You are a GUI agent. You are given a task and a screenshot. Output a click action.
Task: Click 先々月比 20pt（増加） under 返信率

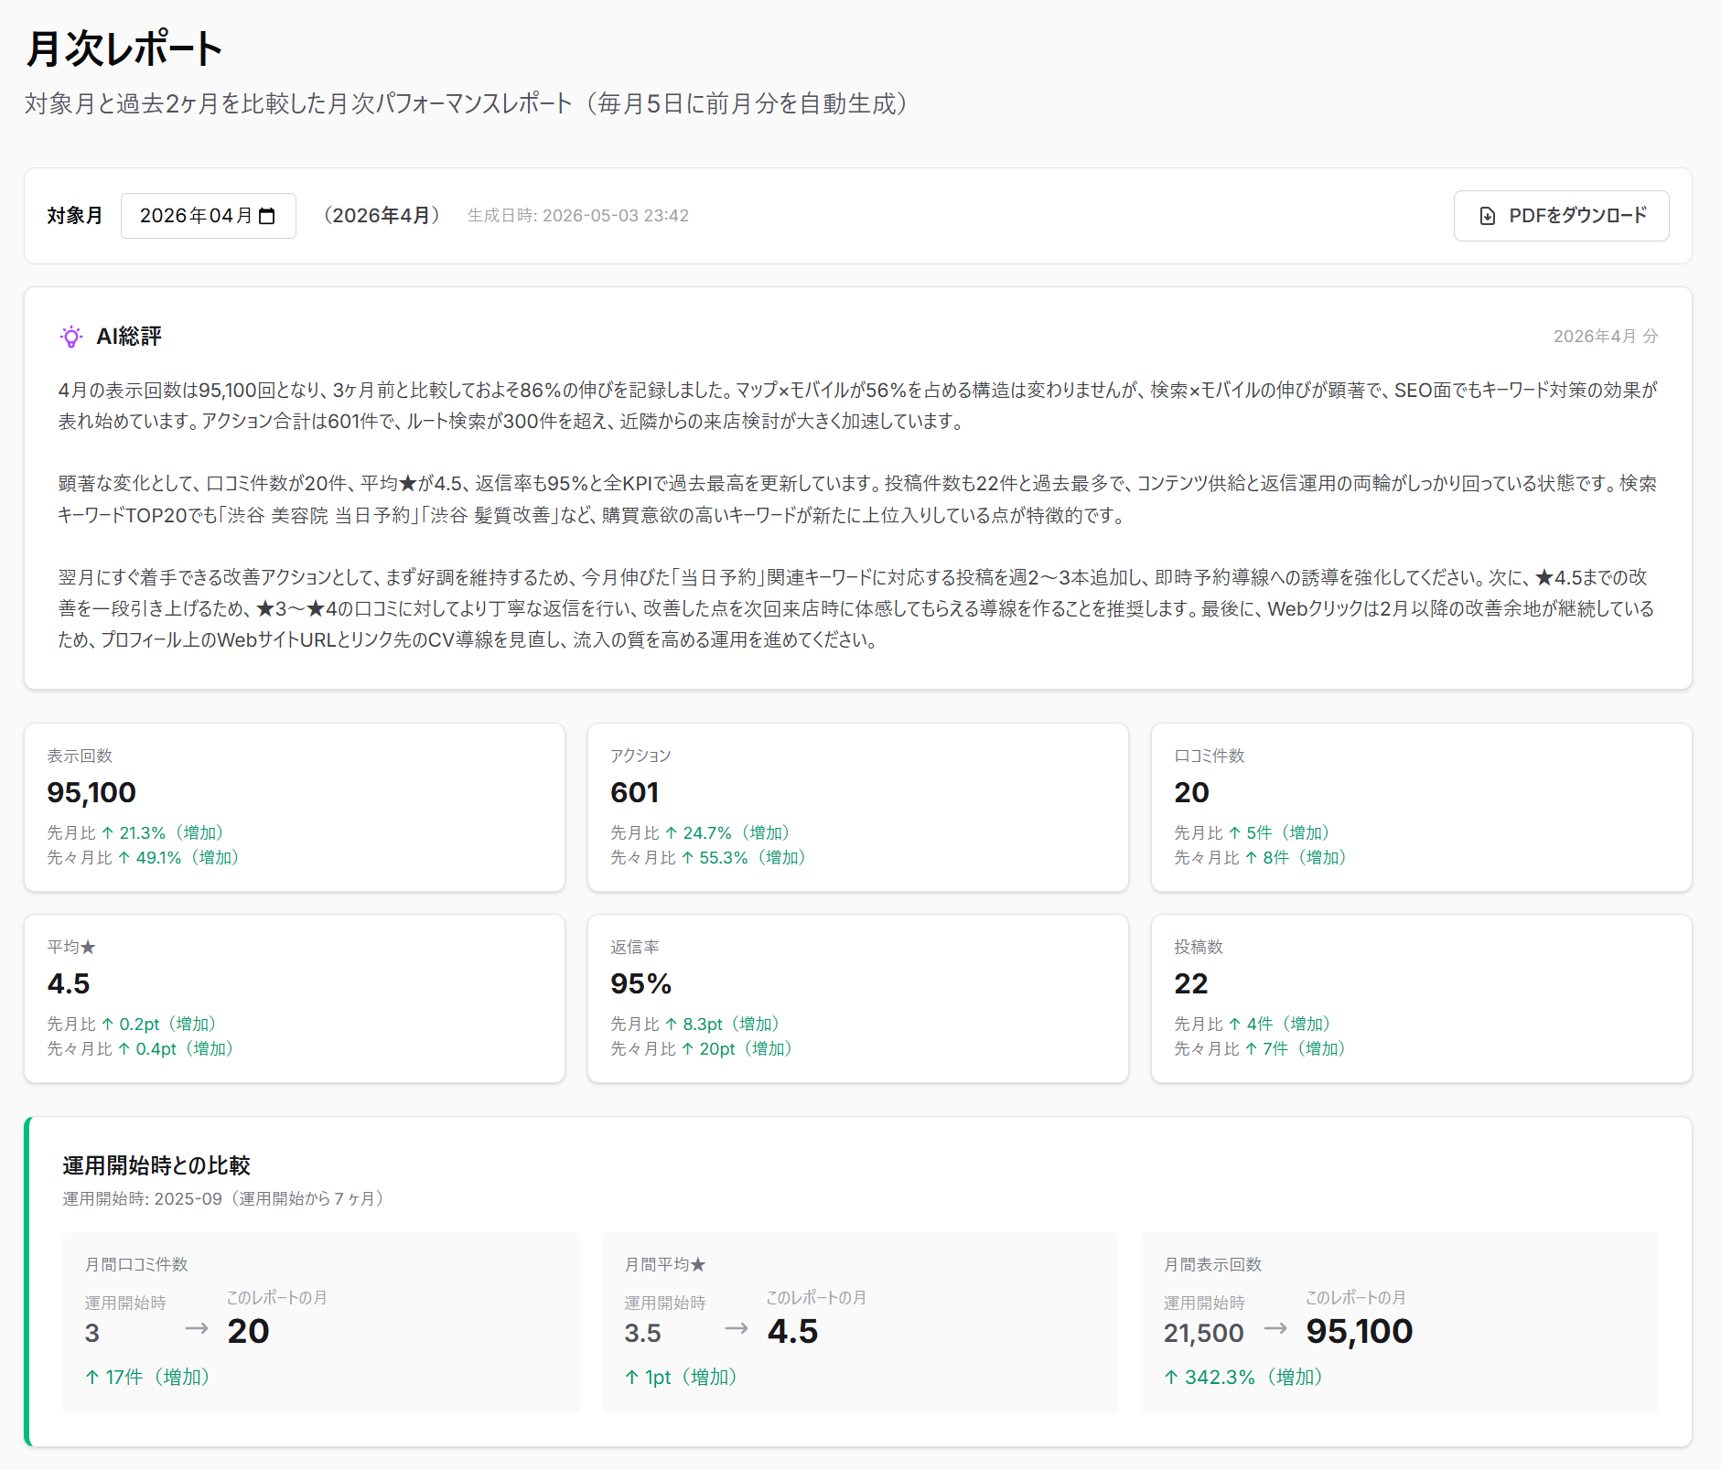703,1048
